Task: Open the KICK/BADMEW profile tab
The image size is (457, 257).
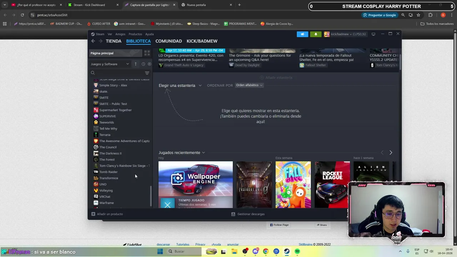Action: pyautogui.click(x=202, y=41)
